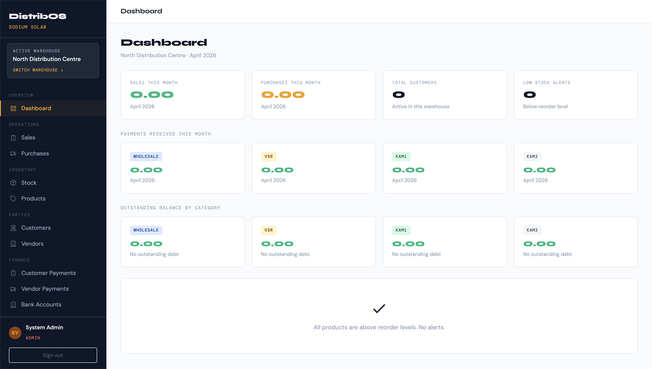
Task: Click the Vendor Payments truck icon
Action: 13,289
